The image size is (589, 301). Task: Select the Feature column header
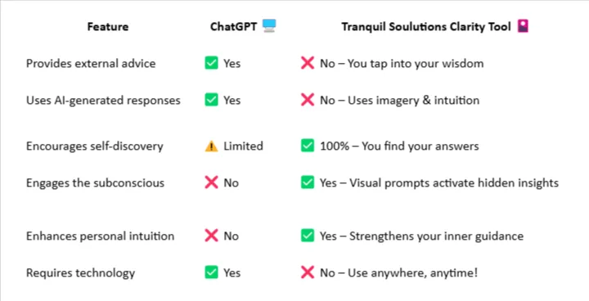tap(108, 27)
